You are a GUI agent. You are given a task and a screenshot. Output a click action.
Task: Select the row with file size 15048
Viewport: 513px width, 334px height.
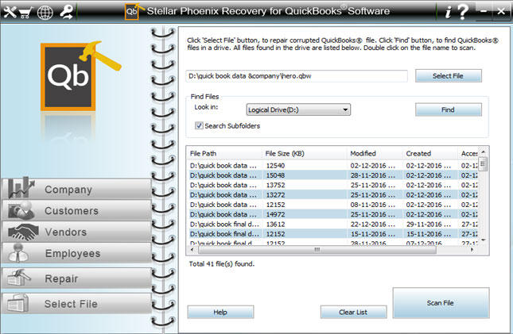click(332, 175)
